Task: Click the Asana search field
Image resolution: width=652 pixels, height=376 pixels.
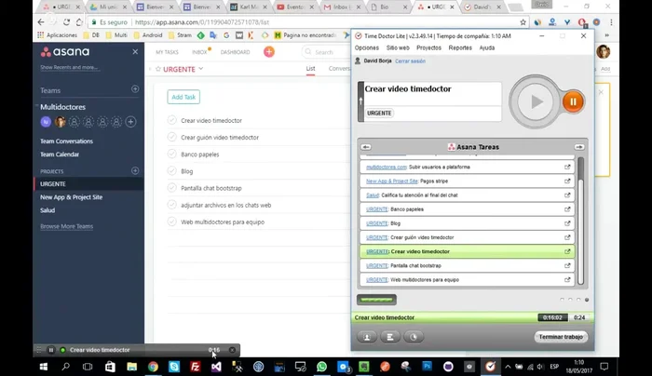Action: click(326, 52)
